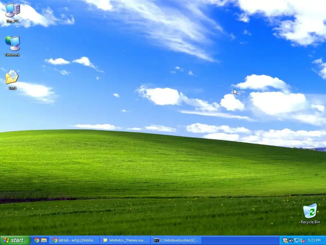Viewport: 326px width, 245px height.
Task: Select the Network desktop icon
Action: [12, 46]
